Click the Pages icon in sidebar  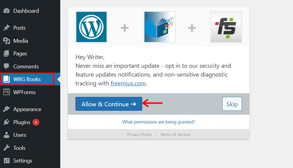[x=6, y=54]
